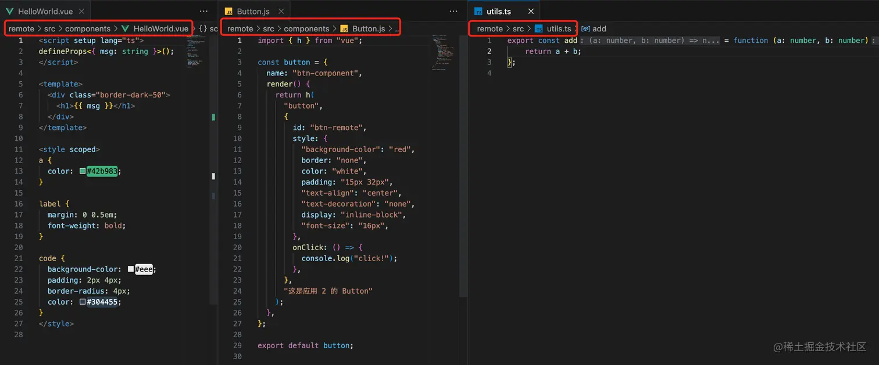The height and width of the screenshot is (365, 879).
Task: Select 'remote' breadcrumb in HelloWorld.vue editor
Action: point(22,28)
